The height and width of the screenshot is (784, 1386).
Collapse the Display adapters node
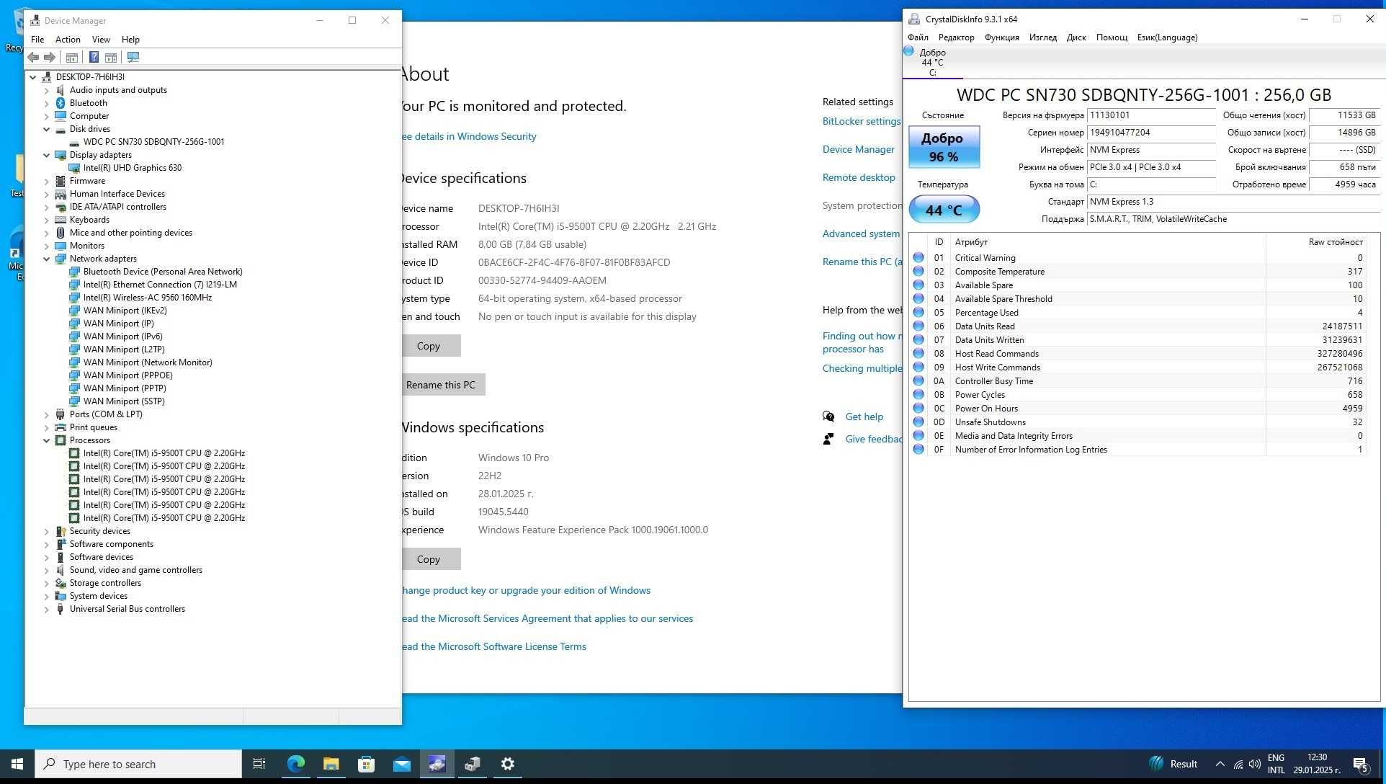pos(47,155)
